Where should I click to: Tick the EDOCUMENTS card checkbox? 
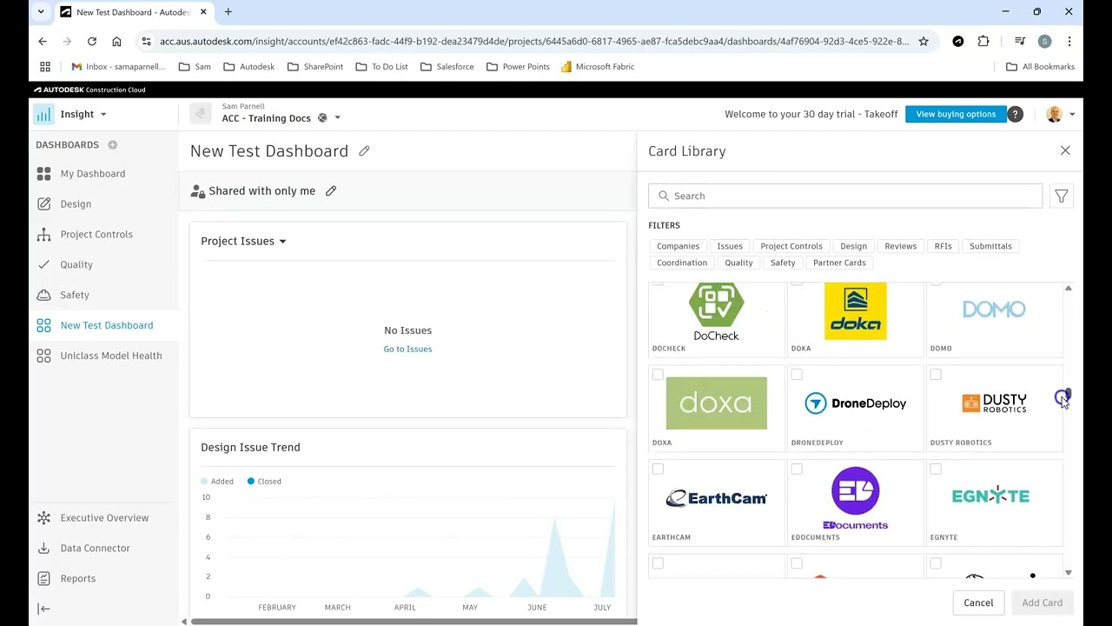797,469
